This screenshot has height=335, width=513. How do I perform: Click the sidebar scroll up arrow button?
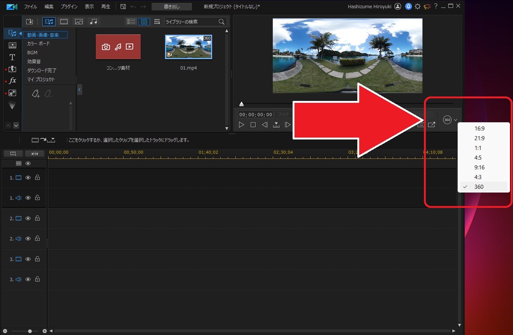pos(9,126)
